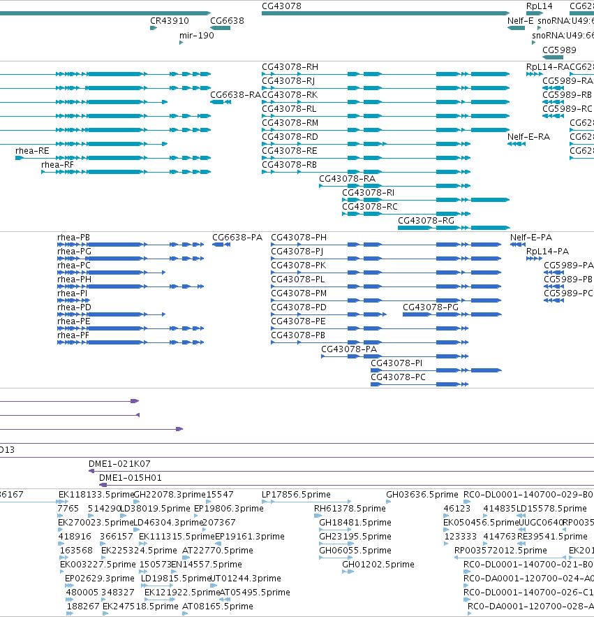Click BAC clone DME1-015H01
This screenshot has width=594, height=617.
[x=131, y=478]
